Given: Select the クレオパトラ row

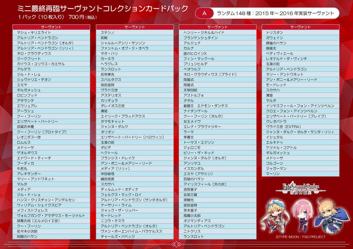Looking at the screenshot, I should point(301,121).
